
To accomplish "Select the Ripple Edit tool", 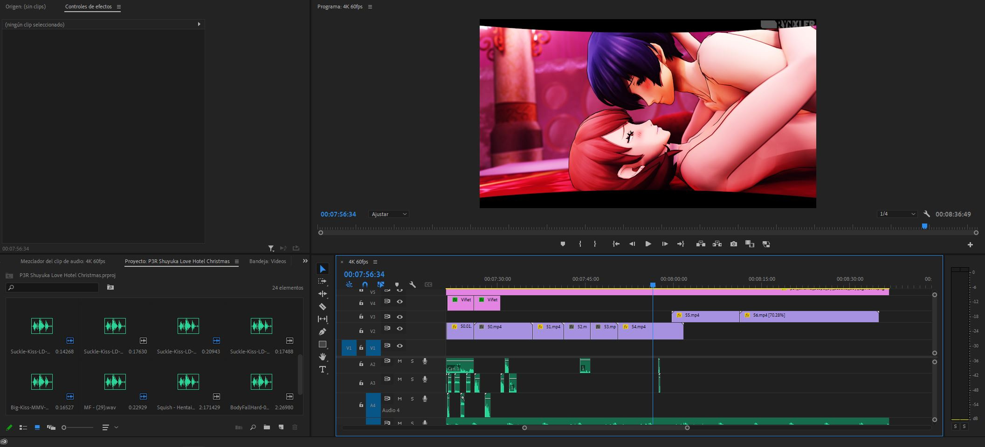I will (x=323, y=294).
